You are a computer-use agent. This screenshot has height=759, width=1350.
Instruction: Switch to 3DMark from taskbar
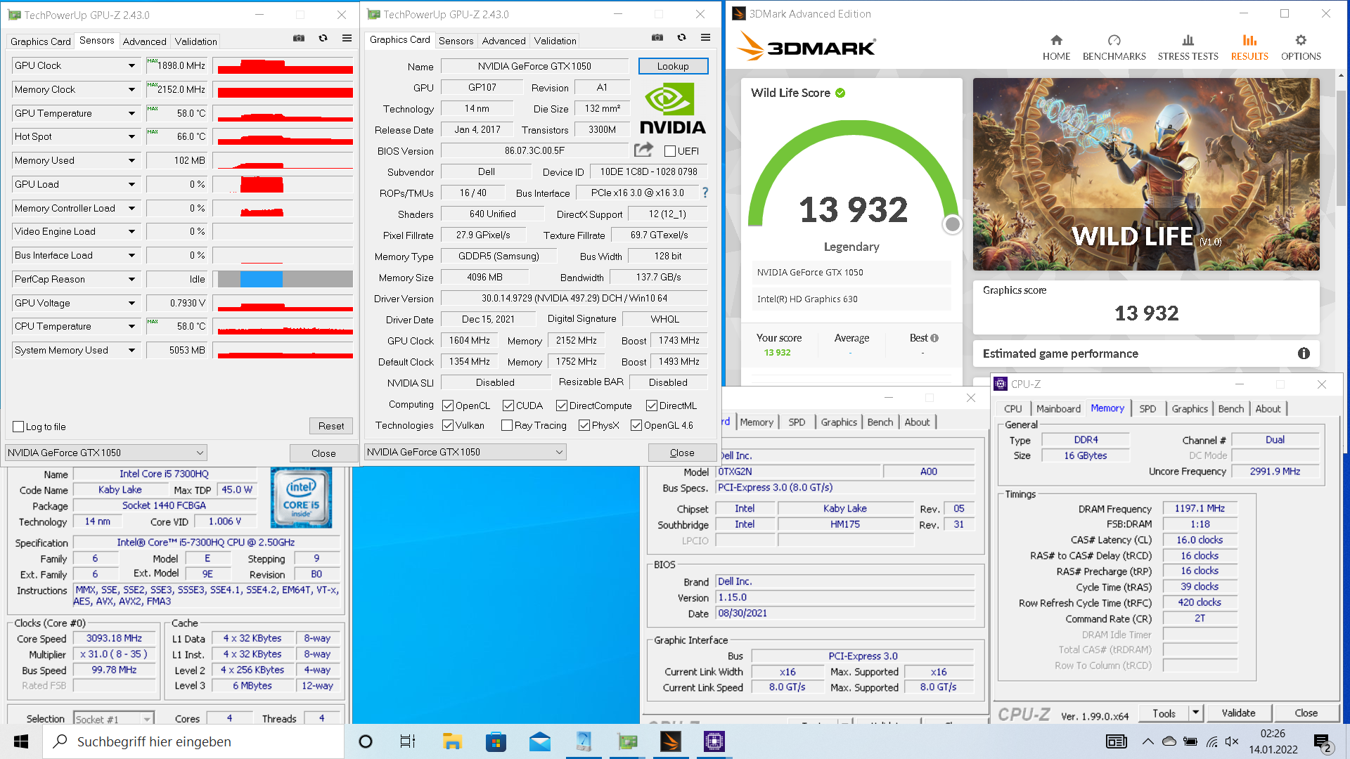coord(670,741)
